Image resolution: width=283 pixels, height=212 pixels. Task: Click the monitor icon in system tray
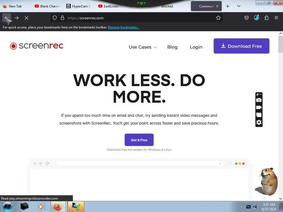point(248,207)
